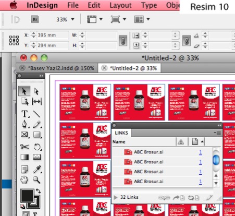The height and width of the screenshot is (216, 235).
Task: Click Relink icon in Links panel
Action: (164, 198)
